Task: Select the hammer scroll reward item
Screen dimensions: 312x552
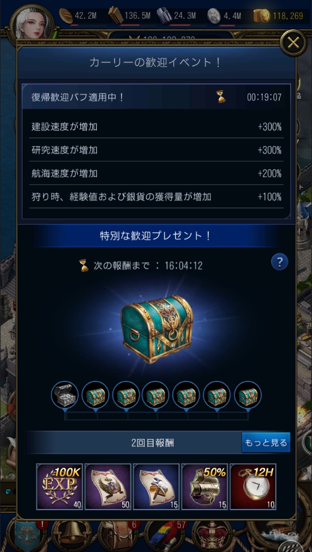Action: 156,486
